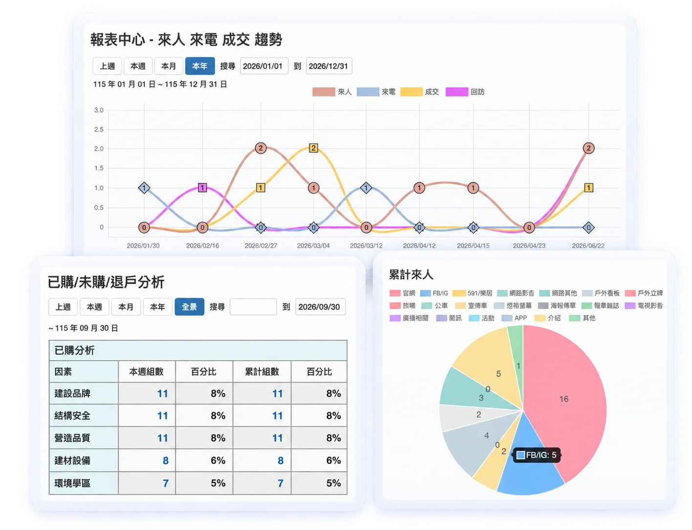Click 搜尋 in trend report

pyautogui.click(x=227, y=66)
